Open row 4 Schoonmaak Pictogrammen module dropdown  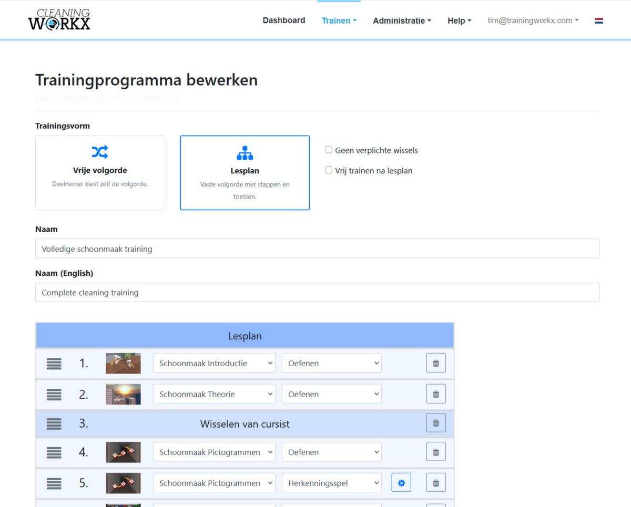(214, 452)
